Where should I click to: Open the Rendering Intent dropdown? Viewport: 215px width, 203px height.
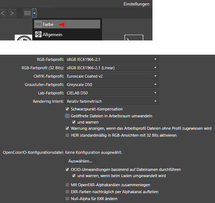click(x=112, y=101)
